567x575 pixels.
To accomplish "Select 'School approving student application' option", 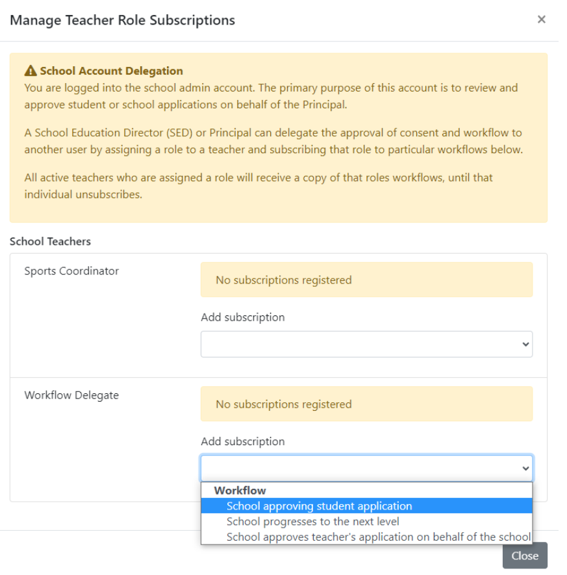I will [366, 506].
